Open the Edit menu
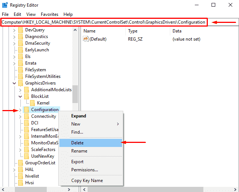This screenshot has width=239, height=192. point(17,14)
